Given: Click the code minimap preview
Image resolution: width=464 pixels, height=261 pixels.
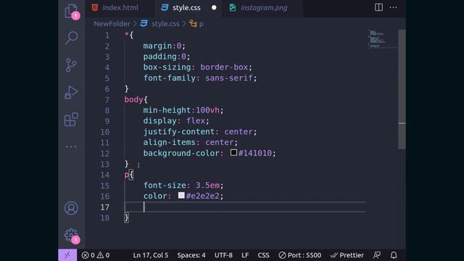Looking at the screenshot, I should [382, 38].
